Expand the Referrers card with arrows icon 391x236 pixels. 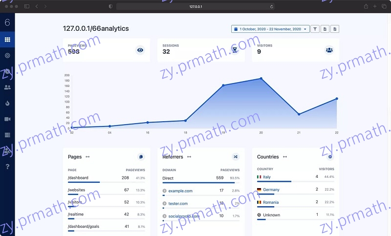pos(189,157)
